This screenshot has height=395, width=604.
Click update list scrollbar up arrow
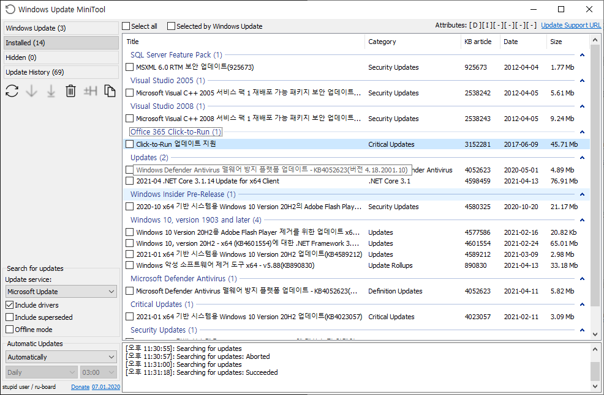pyautogui.click(x=595, y=40)
